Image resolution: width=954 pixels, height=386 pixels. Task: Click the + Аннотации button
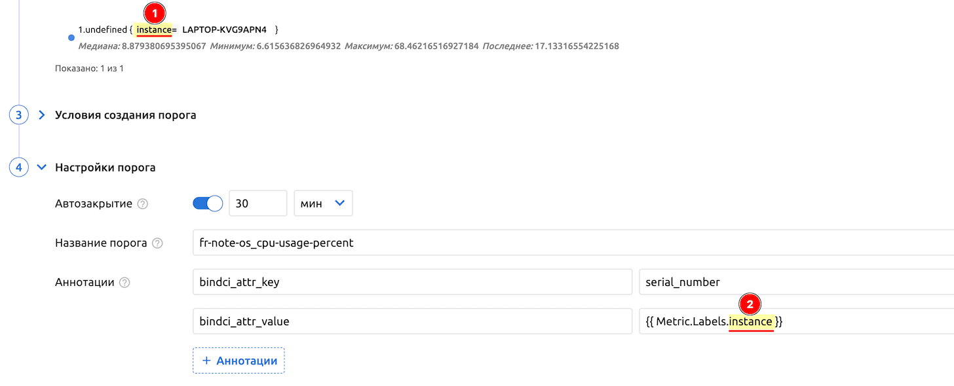(238, 360)
